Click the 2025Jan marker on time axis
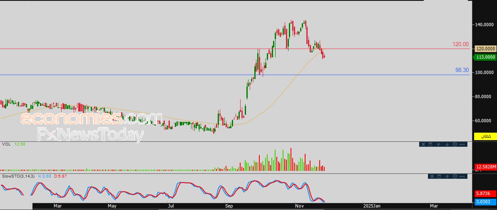497x210 pixels. [371, 206]
